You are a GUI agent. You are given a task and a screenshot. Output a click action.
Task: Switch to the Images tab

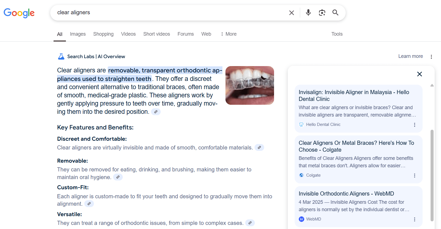tap(78, 34)
